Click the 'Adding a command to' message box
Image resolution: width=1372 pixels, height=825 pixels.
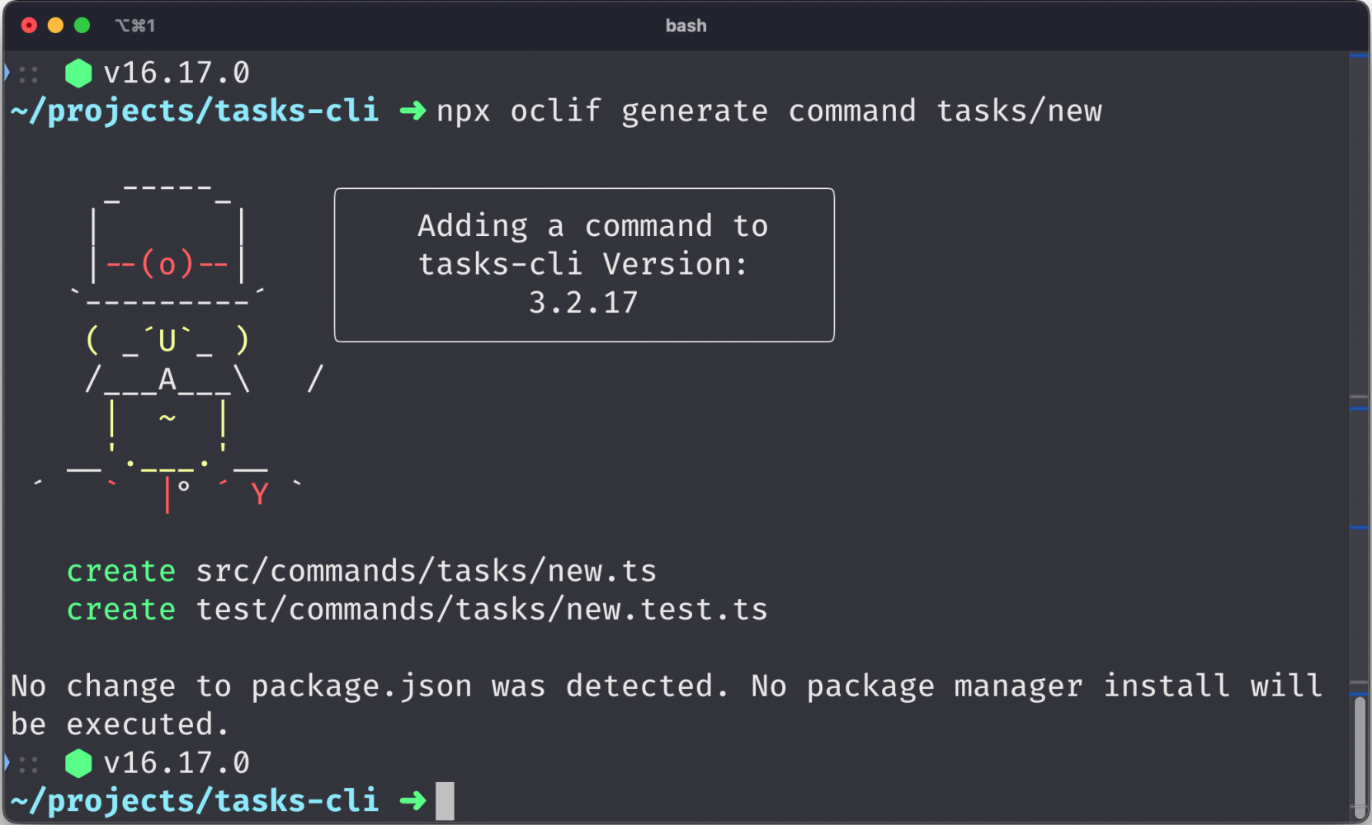click(584, 265)
